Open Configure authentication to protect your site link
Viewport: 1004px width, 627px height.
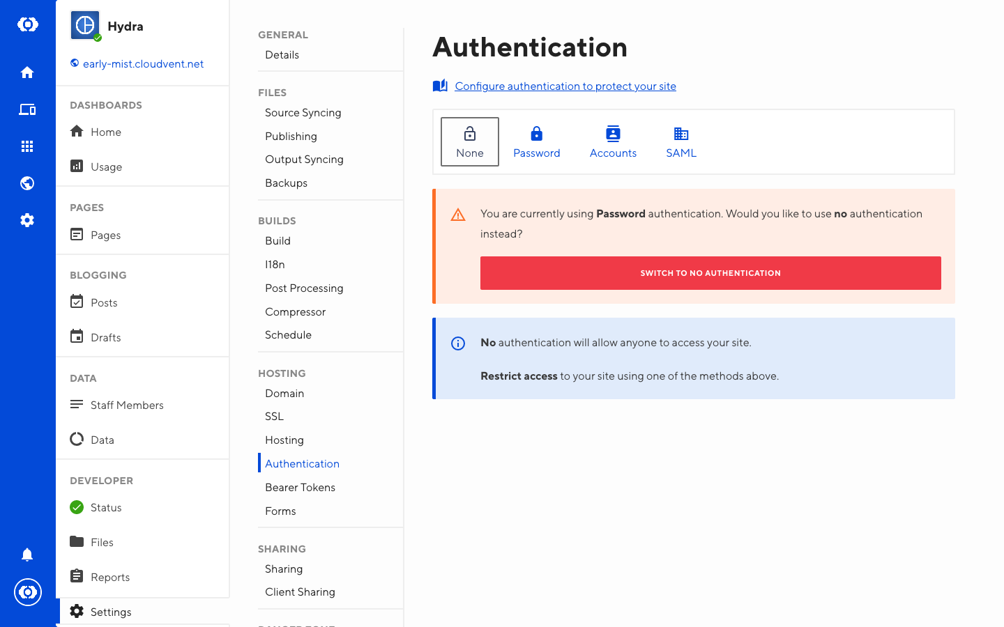pyautogui.click(x=565, y=86)
